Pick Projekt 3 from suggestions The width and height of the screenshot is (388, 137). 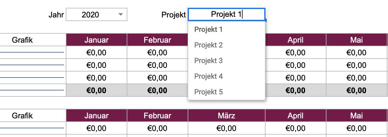click(208, 61)
